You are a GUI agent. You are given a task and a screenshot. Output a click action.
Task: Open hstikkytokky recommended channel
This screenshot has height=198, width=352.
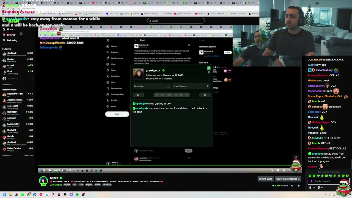(18, 125)
